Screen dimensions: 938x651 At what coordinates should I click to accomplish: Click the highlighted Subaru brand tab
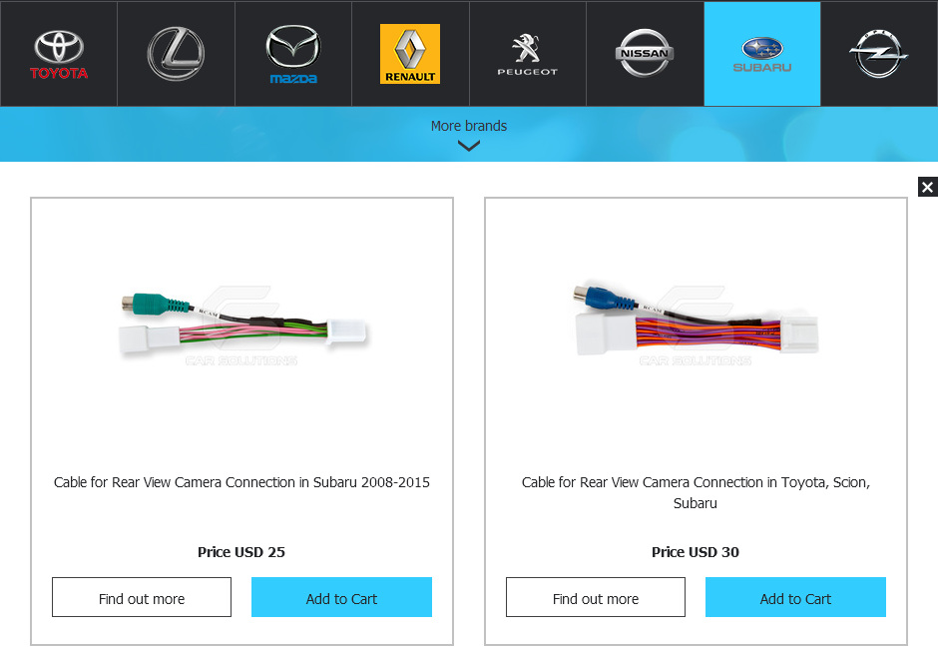point(762,54)
